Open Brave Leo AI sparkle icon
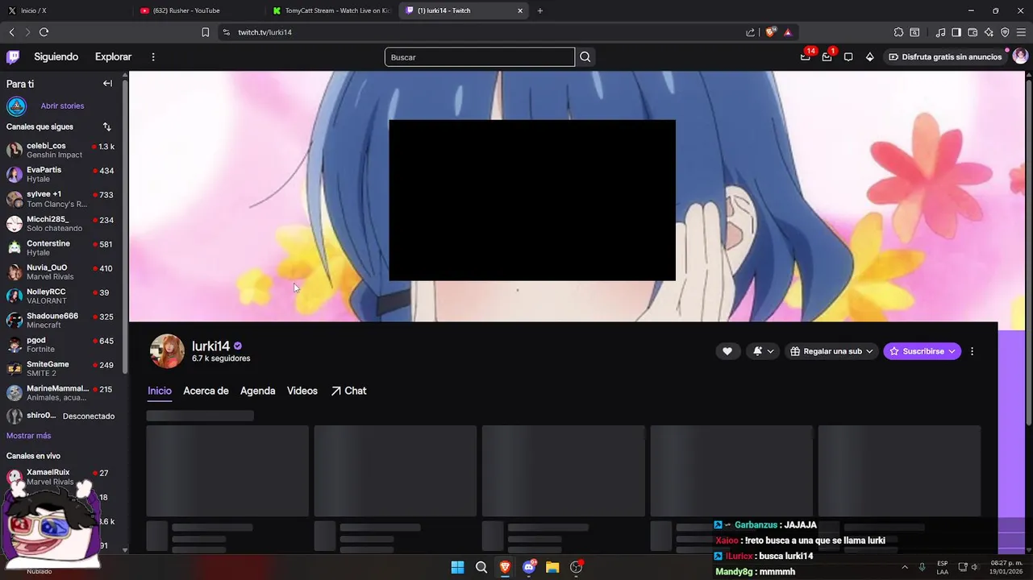Screen dimensions: 1033x580 989,32
